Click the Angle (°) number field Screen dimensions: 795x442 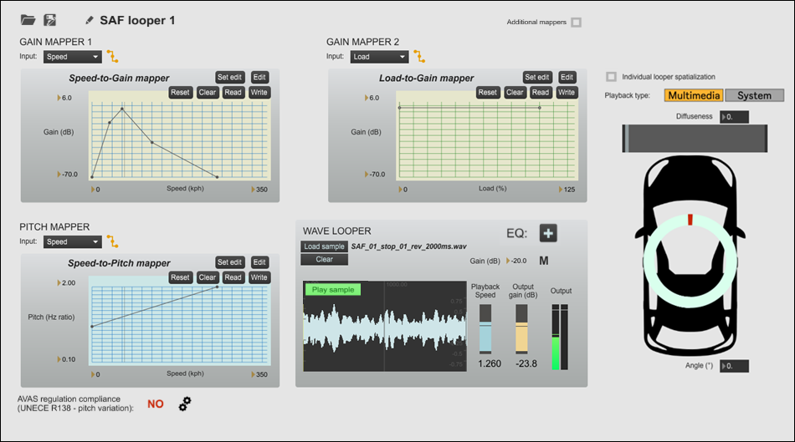[735, 366]
